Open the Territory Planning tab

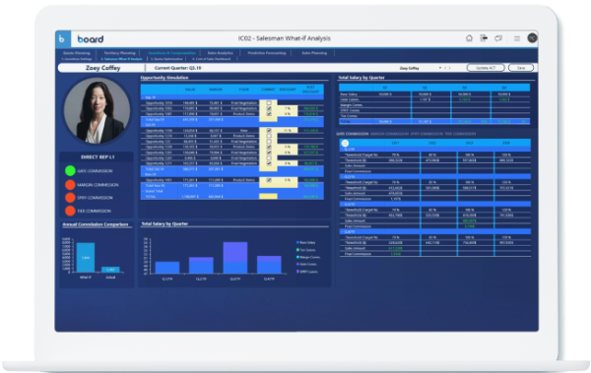point(119,53)
